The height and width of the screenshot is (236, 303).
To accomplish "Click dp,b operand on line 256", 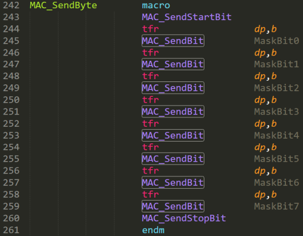I will point(265,171).
